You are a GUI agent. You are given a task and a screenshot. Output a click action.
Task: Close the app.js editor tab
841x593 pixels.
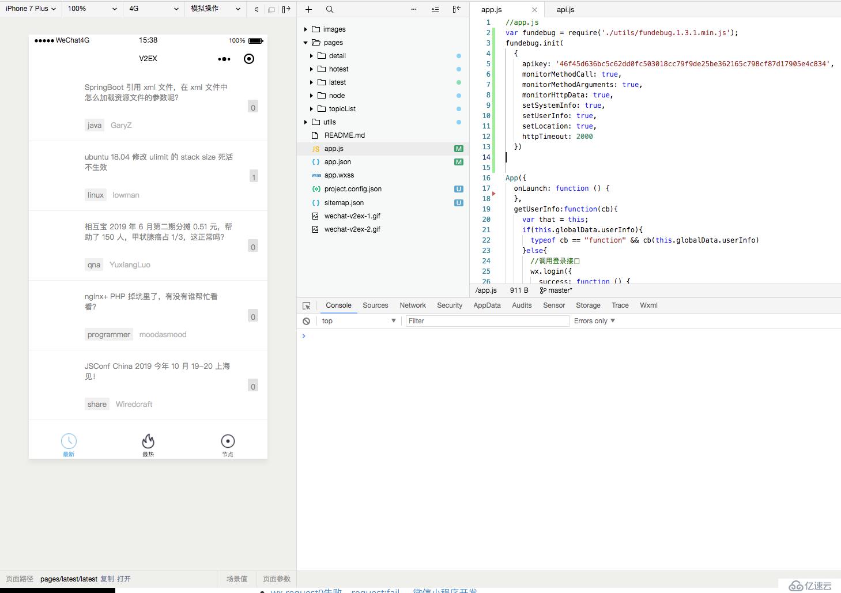point(534,10)
